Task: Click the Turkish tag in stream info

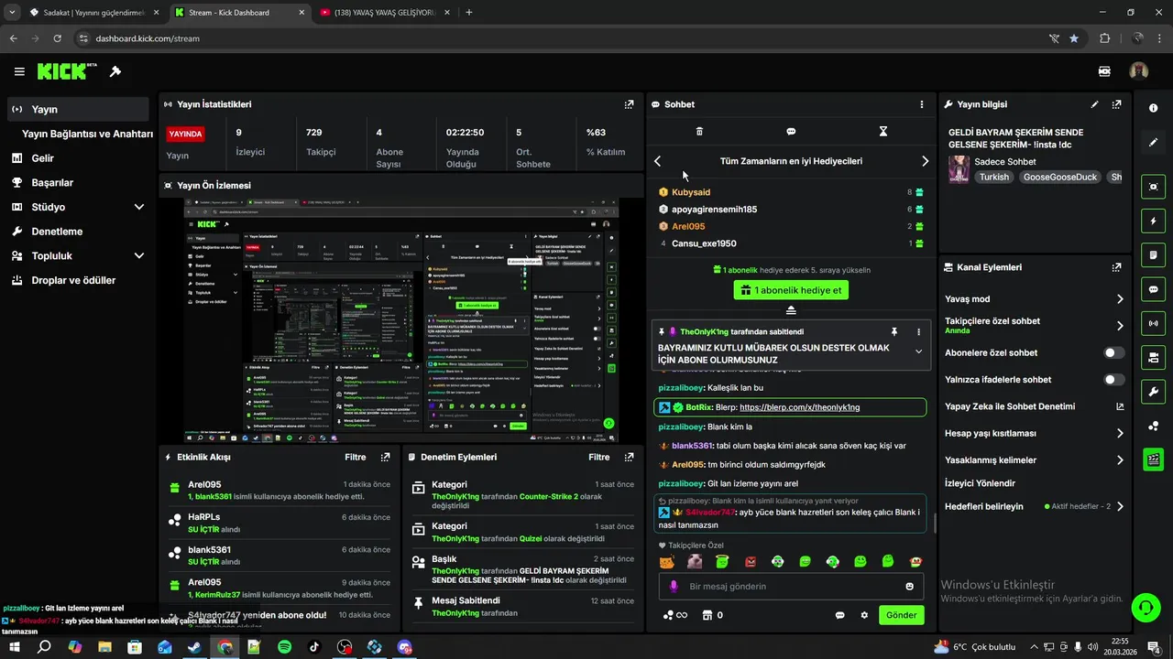Action: point(993,177)
